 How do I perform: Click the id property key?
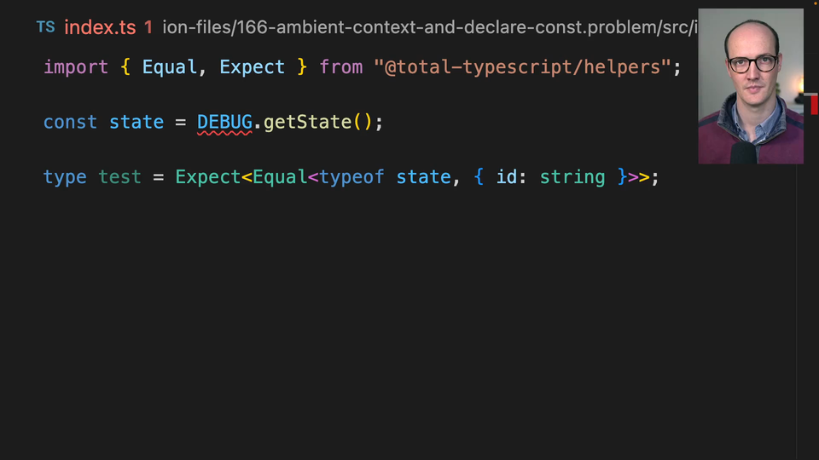coord(506,177)
